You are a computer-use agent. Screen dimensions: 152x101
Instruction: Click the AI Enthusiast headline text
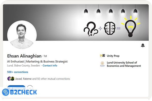point(37,61)
